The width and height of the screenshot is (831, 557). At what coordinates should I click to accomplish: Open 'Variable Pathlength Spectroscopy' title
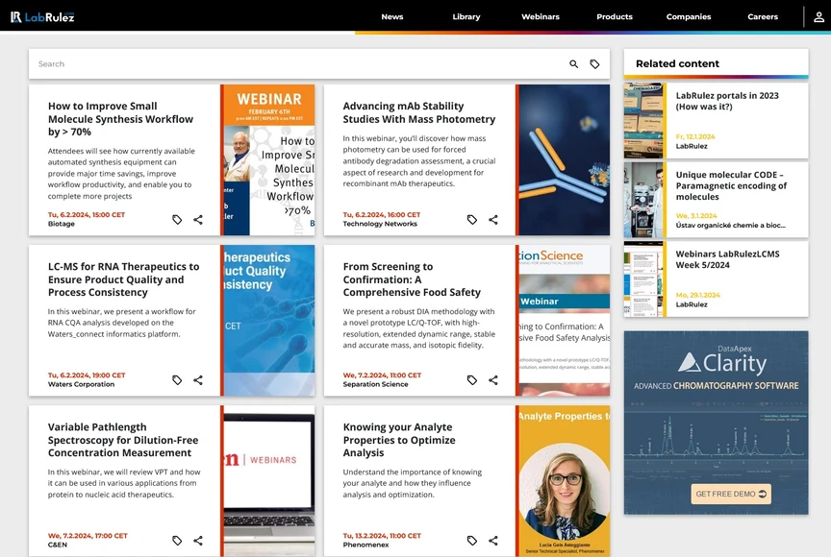pos(123,440)
